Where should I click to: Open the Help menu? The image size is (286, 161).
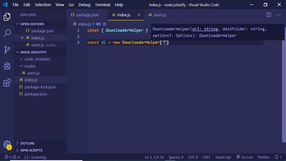(x=119, y=5)
